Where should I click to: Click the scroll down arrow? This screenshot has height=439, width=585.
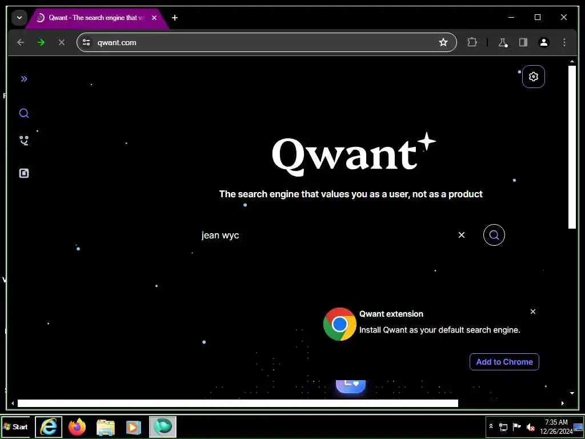click(x=572, y=393)
